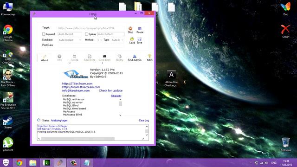Click the Syntax Auto Detect field
The width and height of the screenshot is (297, 167).
(x=111, y=34)
